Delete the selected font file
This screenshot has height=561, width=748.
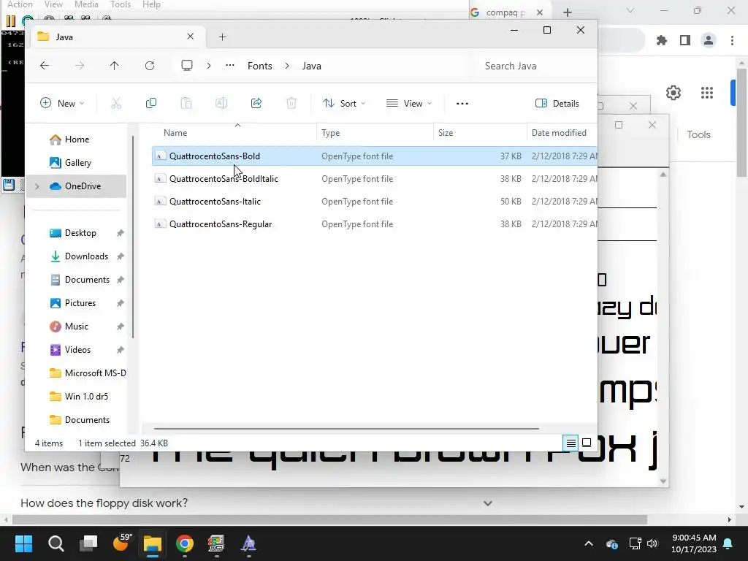291,104
